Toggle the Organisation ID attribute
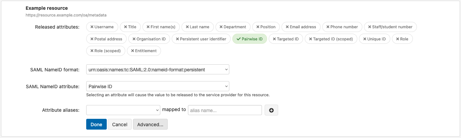461x138 pixels. coord(149,39)
